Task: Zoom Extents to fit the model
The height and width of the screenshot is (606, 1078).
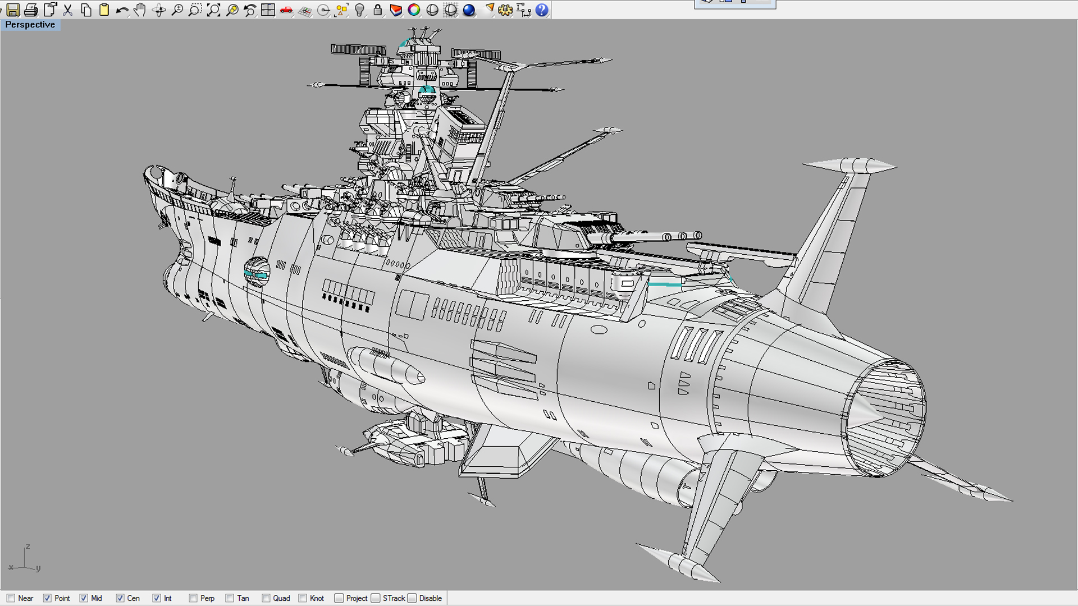Action: pos(213,10)
